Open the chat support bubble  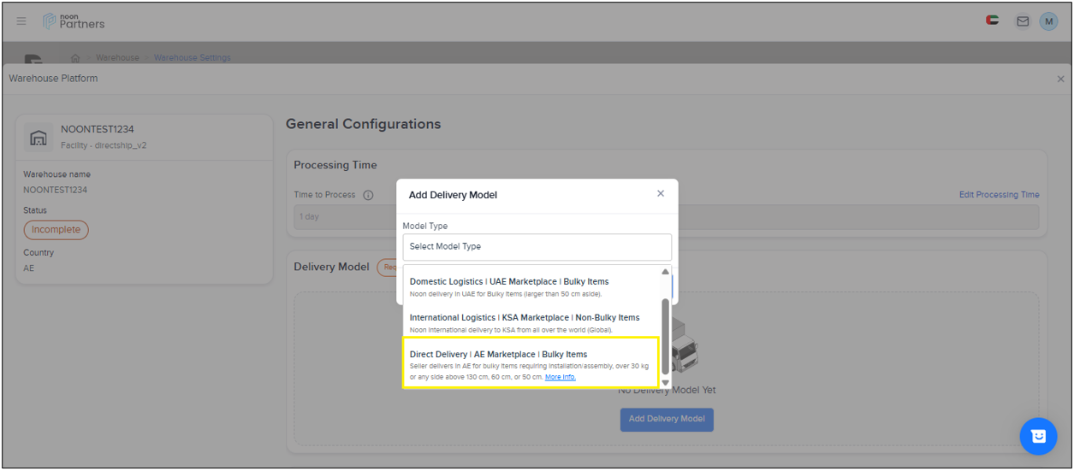1038,436
